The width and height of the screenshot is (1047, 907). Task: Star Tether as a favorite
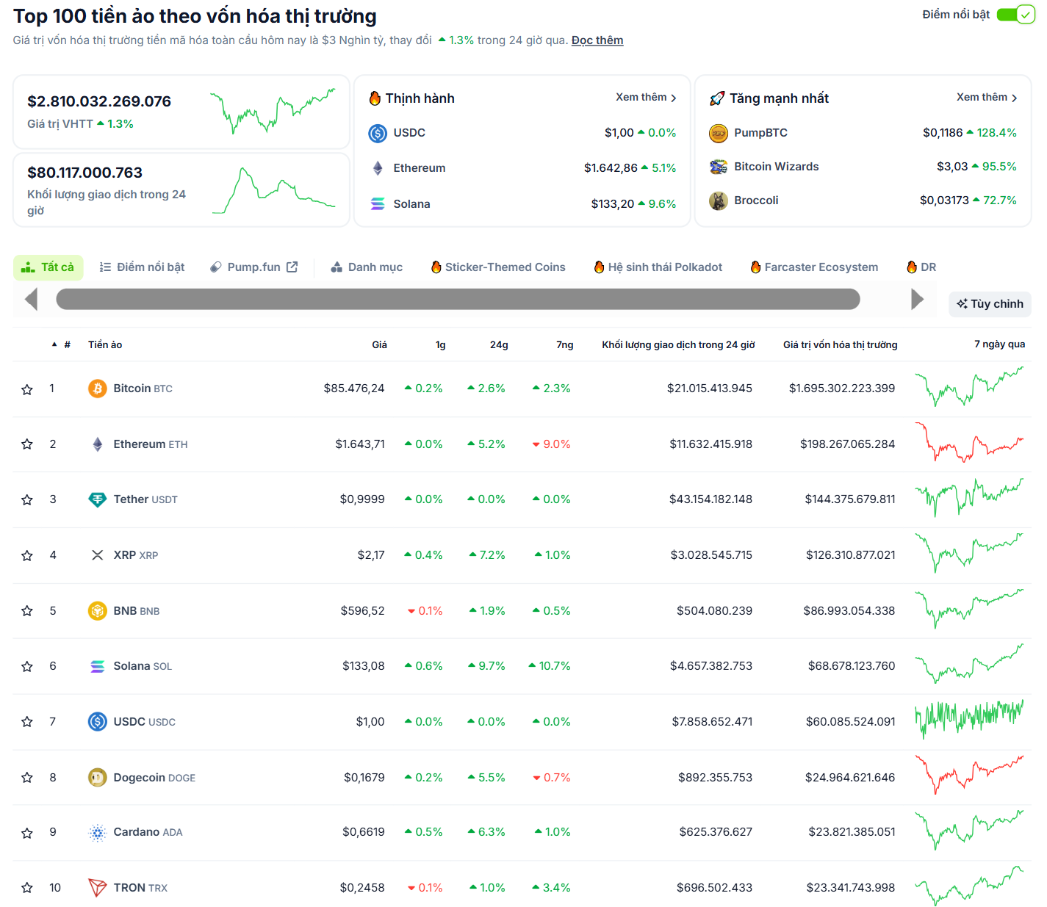pos(27,500)
